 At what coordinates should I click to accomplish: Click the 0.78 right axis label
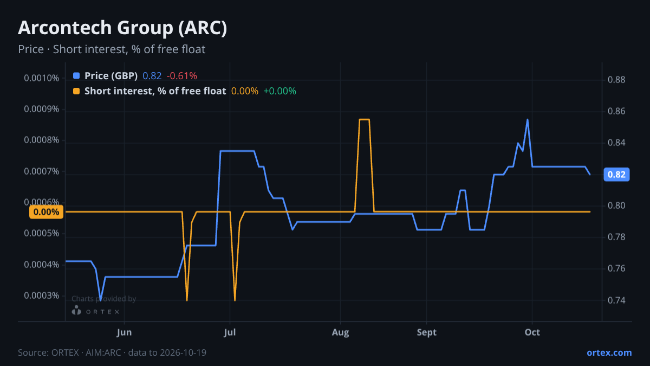click(617, 237)
